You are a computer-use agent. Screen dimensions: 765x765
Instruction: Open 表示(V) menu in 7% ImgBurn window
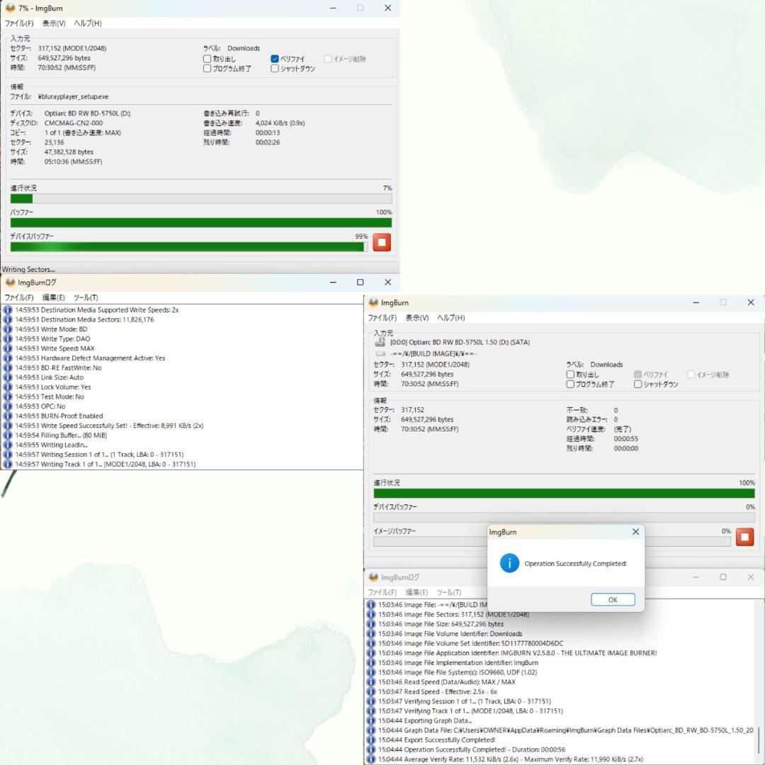[54, 23]
